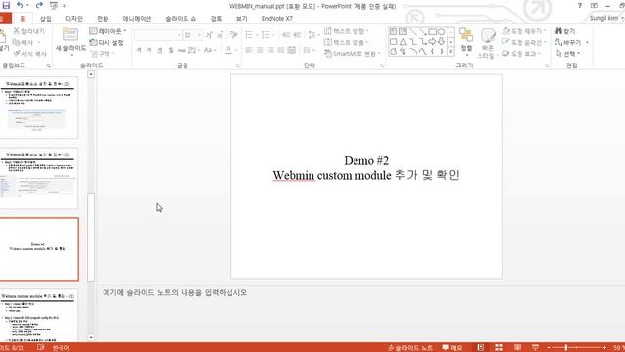Align text left
The width and height of the screenshot is (625, 352).
(249, 50)
